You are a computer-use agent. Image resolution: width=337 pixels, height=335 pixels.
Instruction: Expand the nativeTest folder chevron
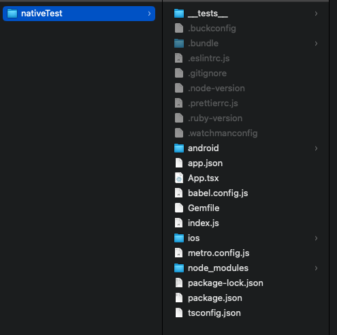[x=149, y=14]
